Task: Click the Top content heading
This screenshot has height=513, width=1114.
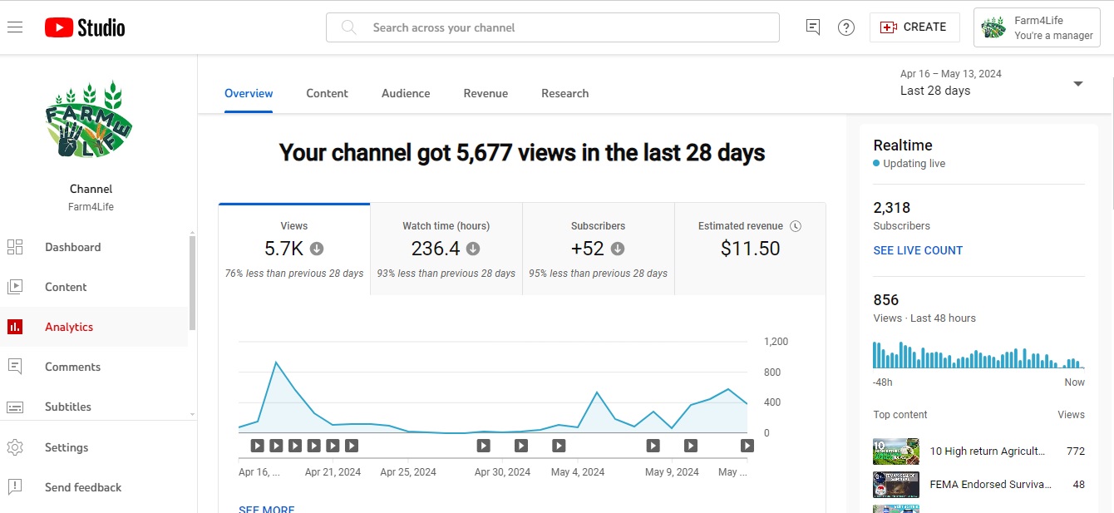Action: pos(900,415)
